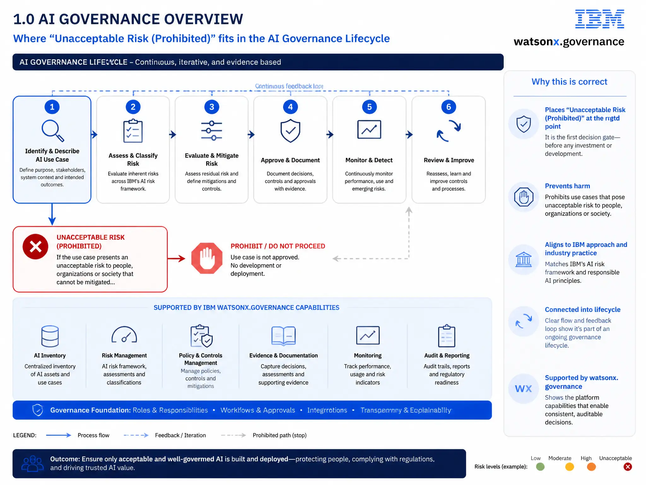
Task: Click the red stop hand octagon icon
Action: click(x=207, y=258)
